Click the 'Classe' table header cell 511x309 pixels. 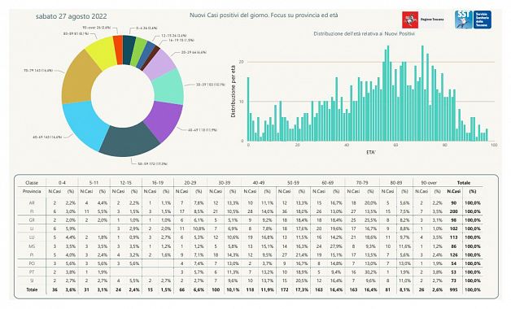point(32,183)
